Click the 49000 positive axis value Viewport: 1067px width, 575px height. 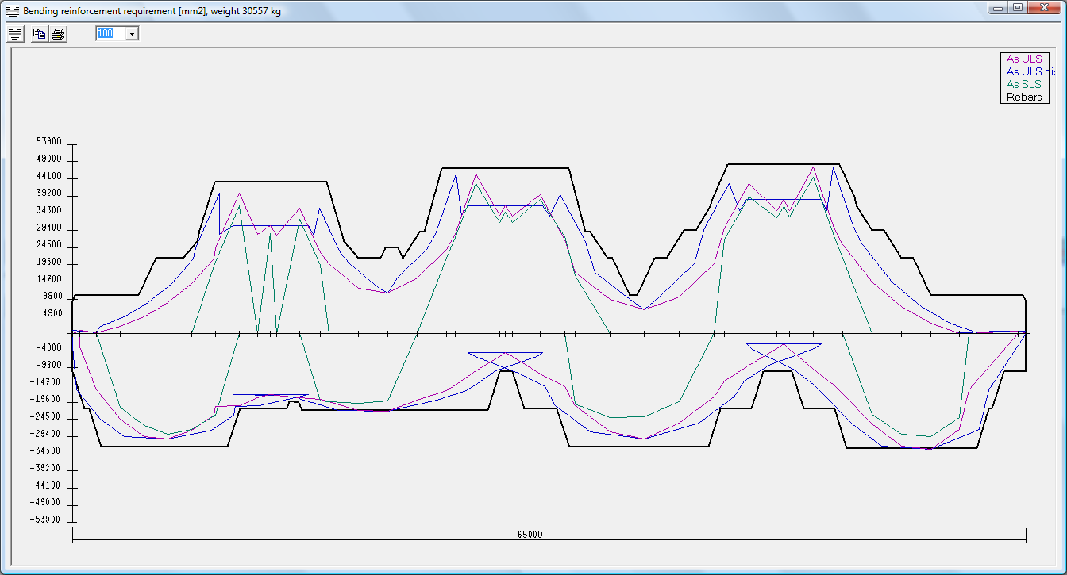pyautogui.click(x=49, y=159)
